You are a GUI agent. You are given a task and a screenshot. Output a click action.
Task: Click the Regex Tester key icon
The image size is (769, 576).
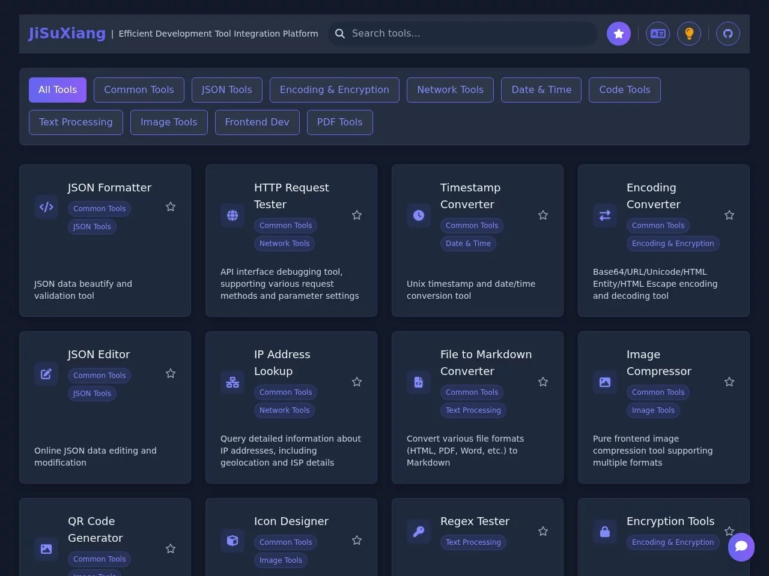pos(419,531)
